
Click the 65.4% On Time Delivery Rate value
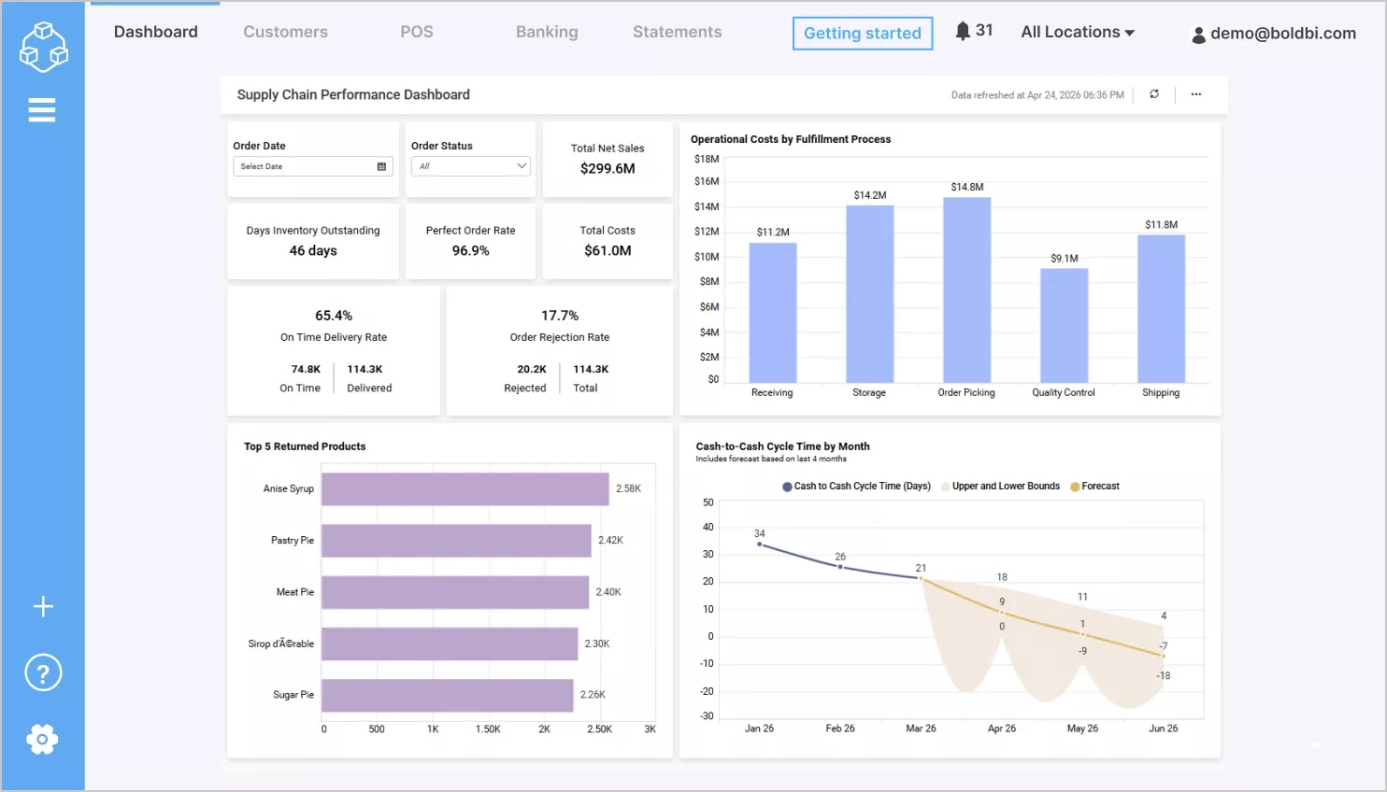pos(334,316)
